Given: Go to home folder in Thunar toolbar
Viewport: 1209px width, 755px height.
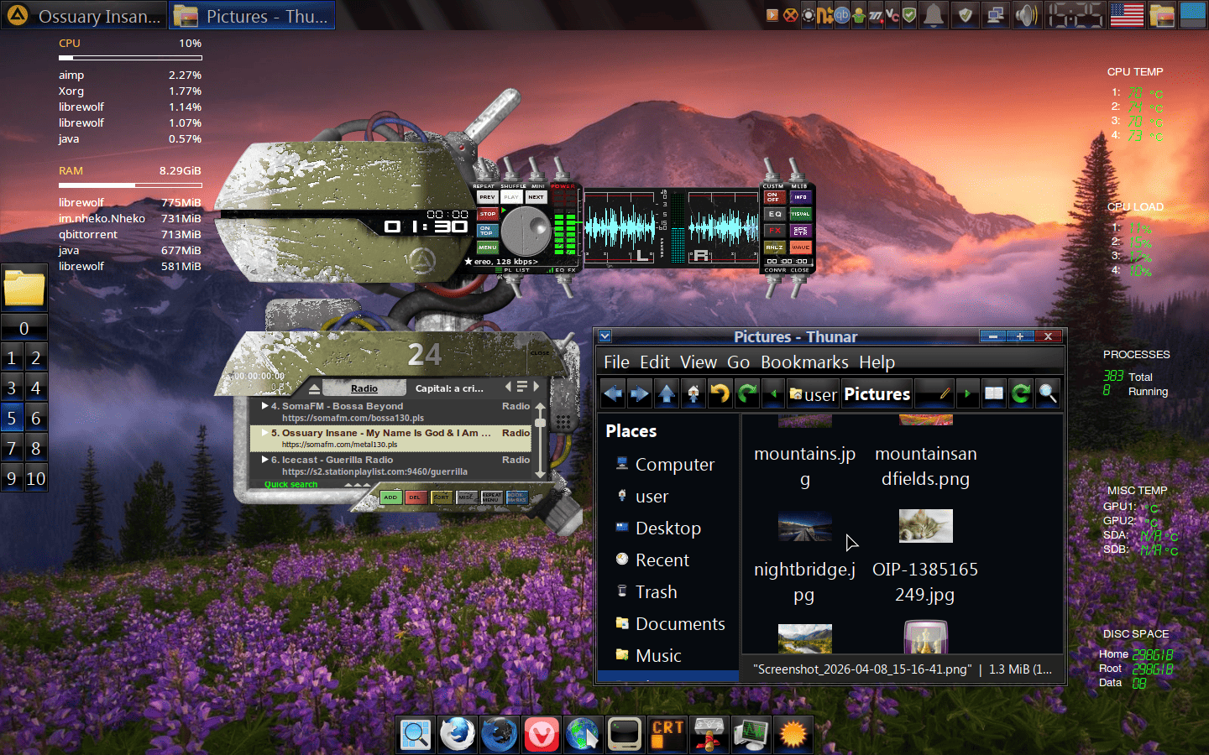Looking at the screenshot, I should click(693, 393).
